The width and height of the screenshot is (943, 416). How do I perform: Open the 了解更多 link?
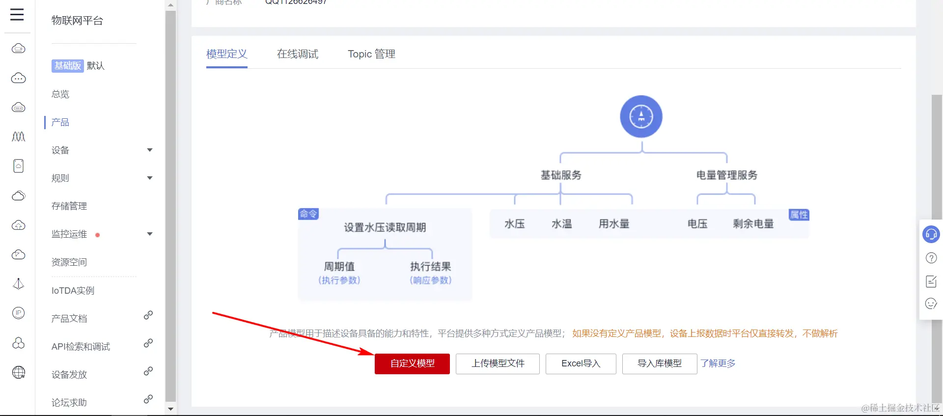point(718,363)
